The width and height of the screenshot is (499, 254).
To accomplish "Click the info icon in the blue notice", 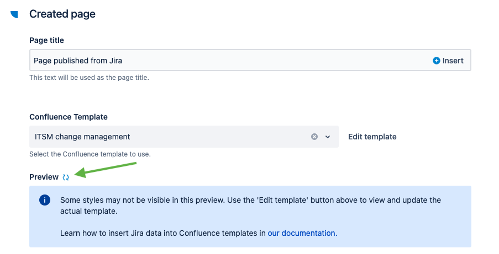I will click(45, 200).
